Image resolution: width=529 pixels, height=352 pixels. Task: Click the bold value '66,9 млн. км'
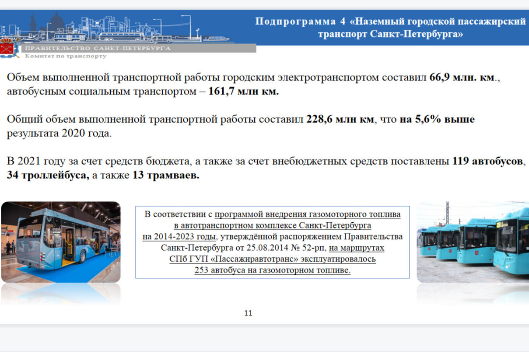point(462,79)
